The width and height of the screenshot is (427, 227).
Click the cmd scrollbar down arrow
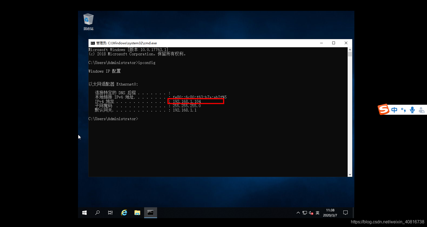[x=350, y=175]
